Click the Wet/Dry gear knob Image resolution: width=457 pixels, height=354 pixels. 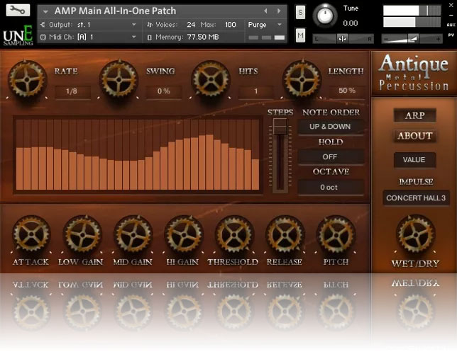coord(416,234)
